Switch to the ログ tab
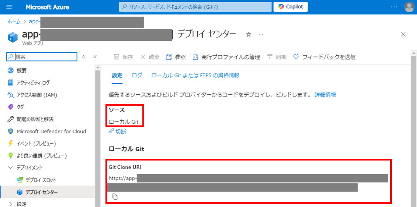The height and width of the screenshot is (207, 417). pos(137,75)
